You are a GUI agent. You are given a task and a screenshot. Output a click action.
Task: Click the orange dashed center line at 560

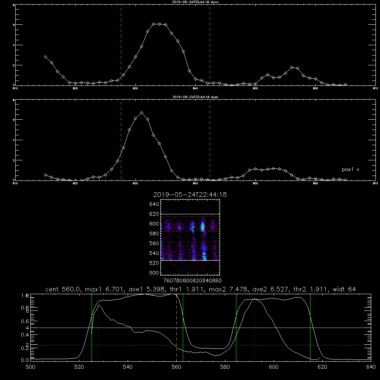176,328
